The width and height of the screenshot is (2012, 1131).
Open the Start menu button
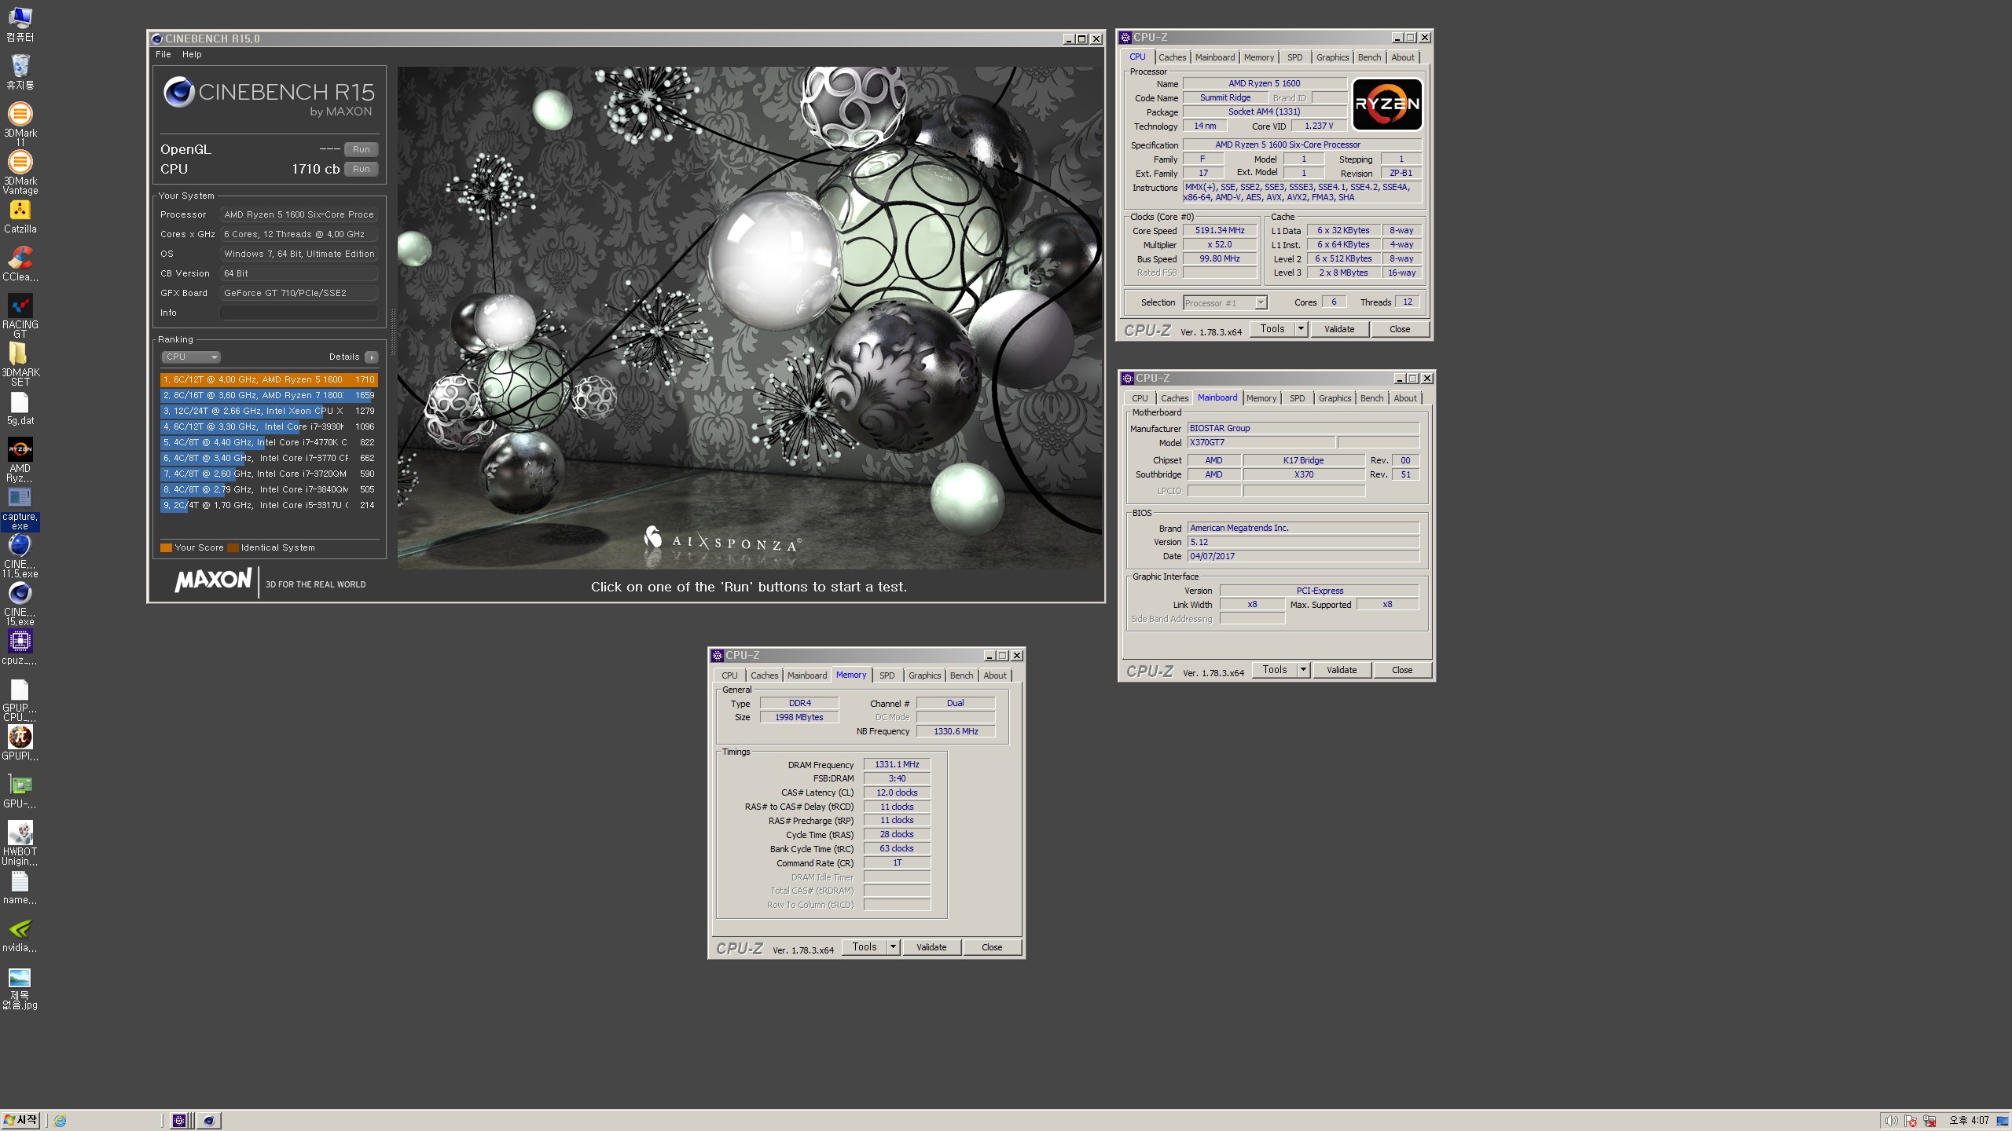coord(21,1121)
